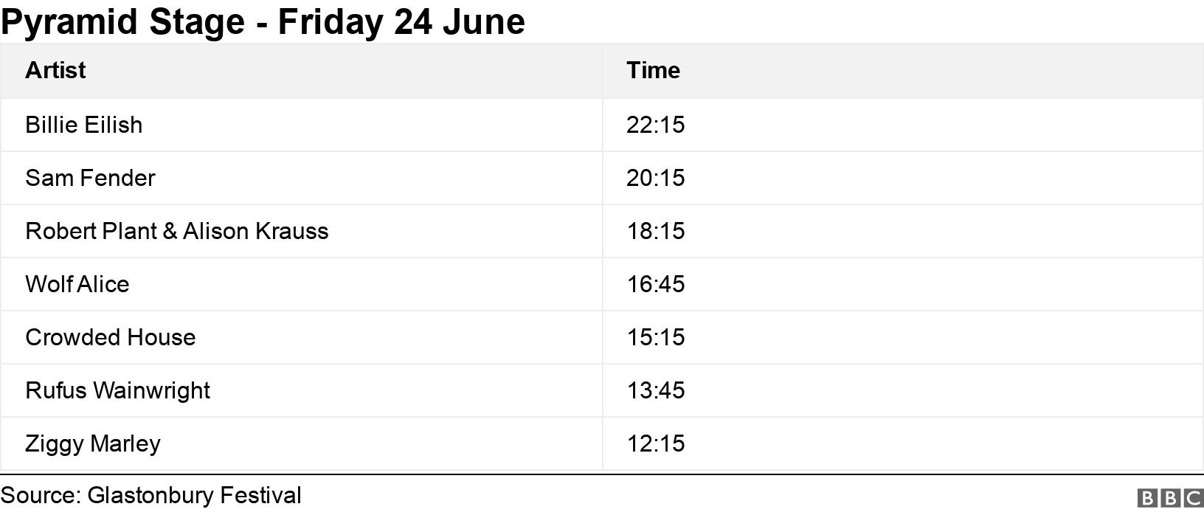Click the first B in BBC logo
The image size is (1204, 515).
pos(1148,498)
